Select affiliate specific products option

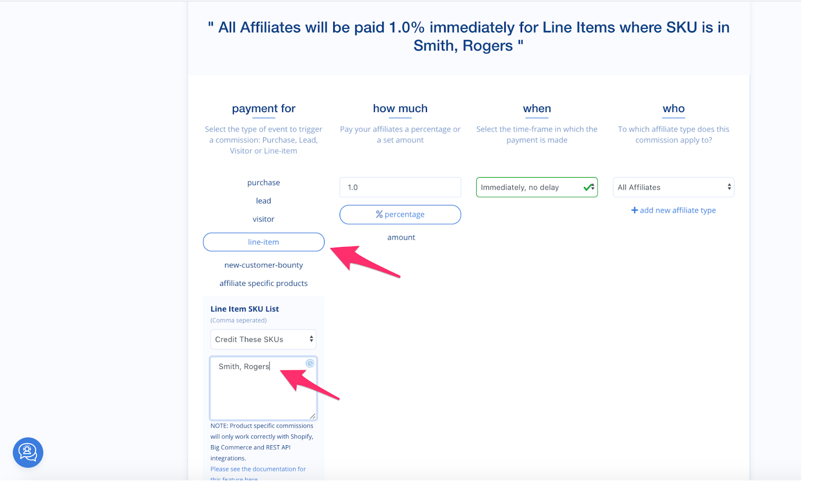(x=263, y=283)
